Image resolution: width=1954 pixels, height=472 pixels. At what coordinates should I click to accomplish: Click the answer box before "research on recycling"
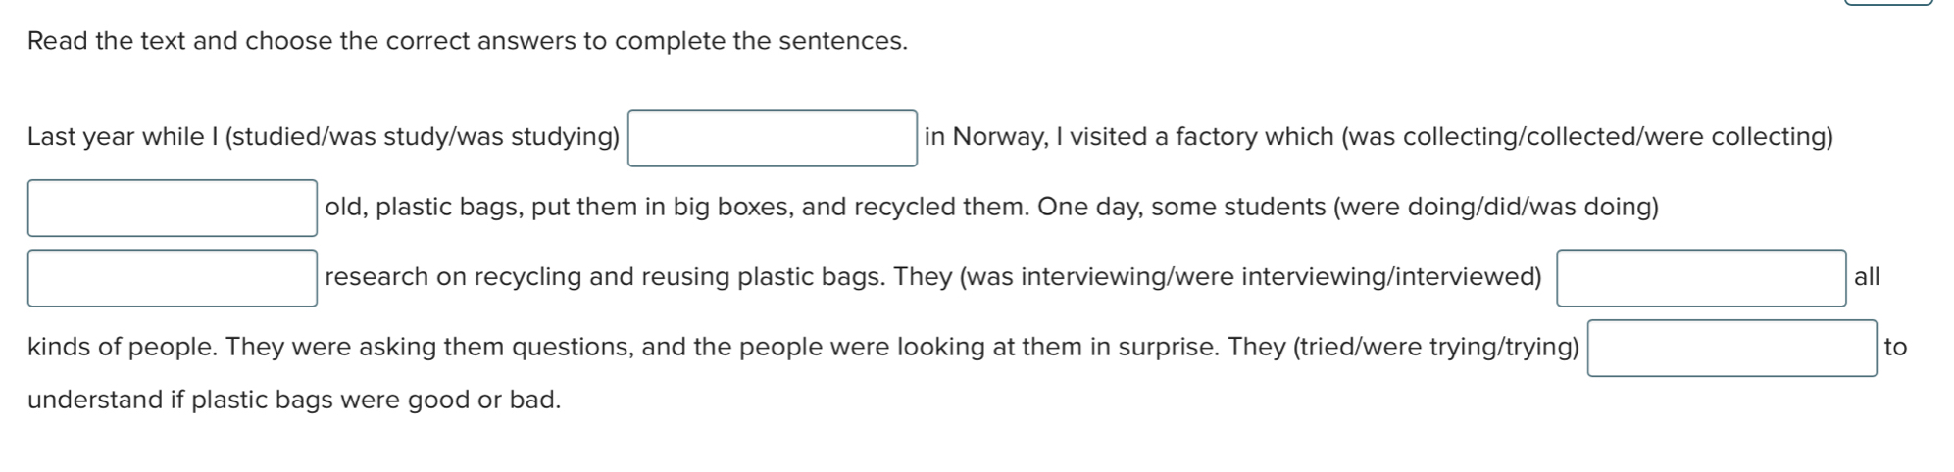173,278
